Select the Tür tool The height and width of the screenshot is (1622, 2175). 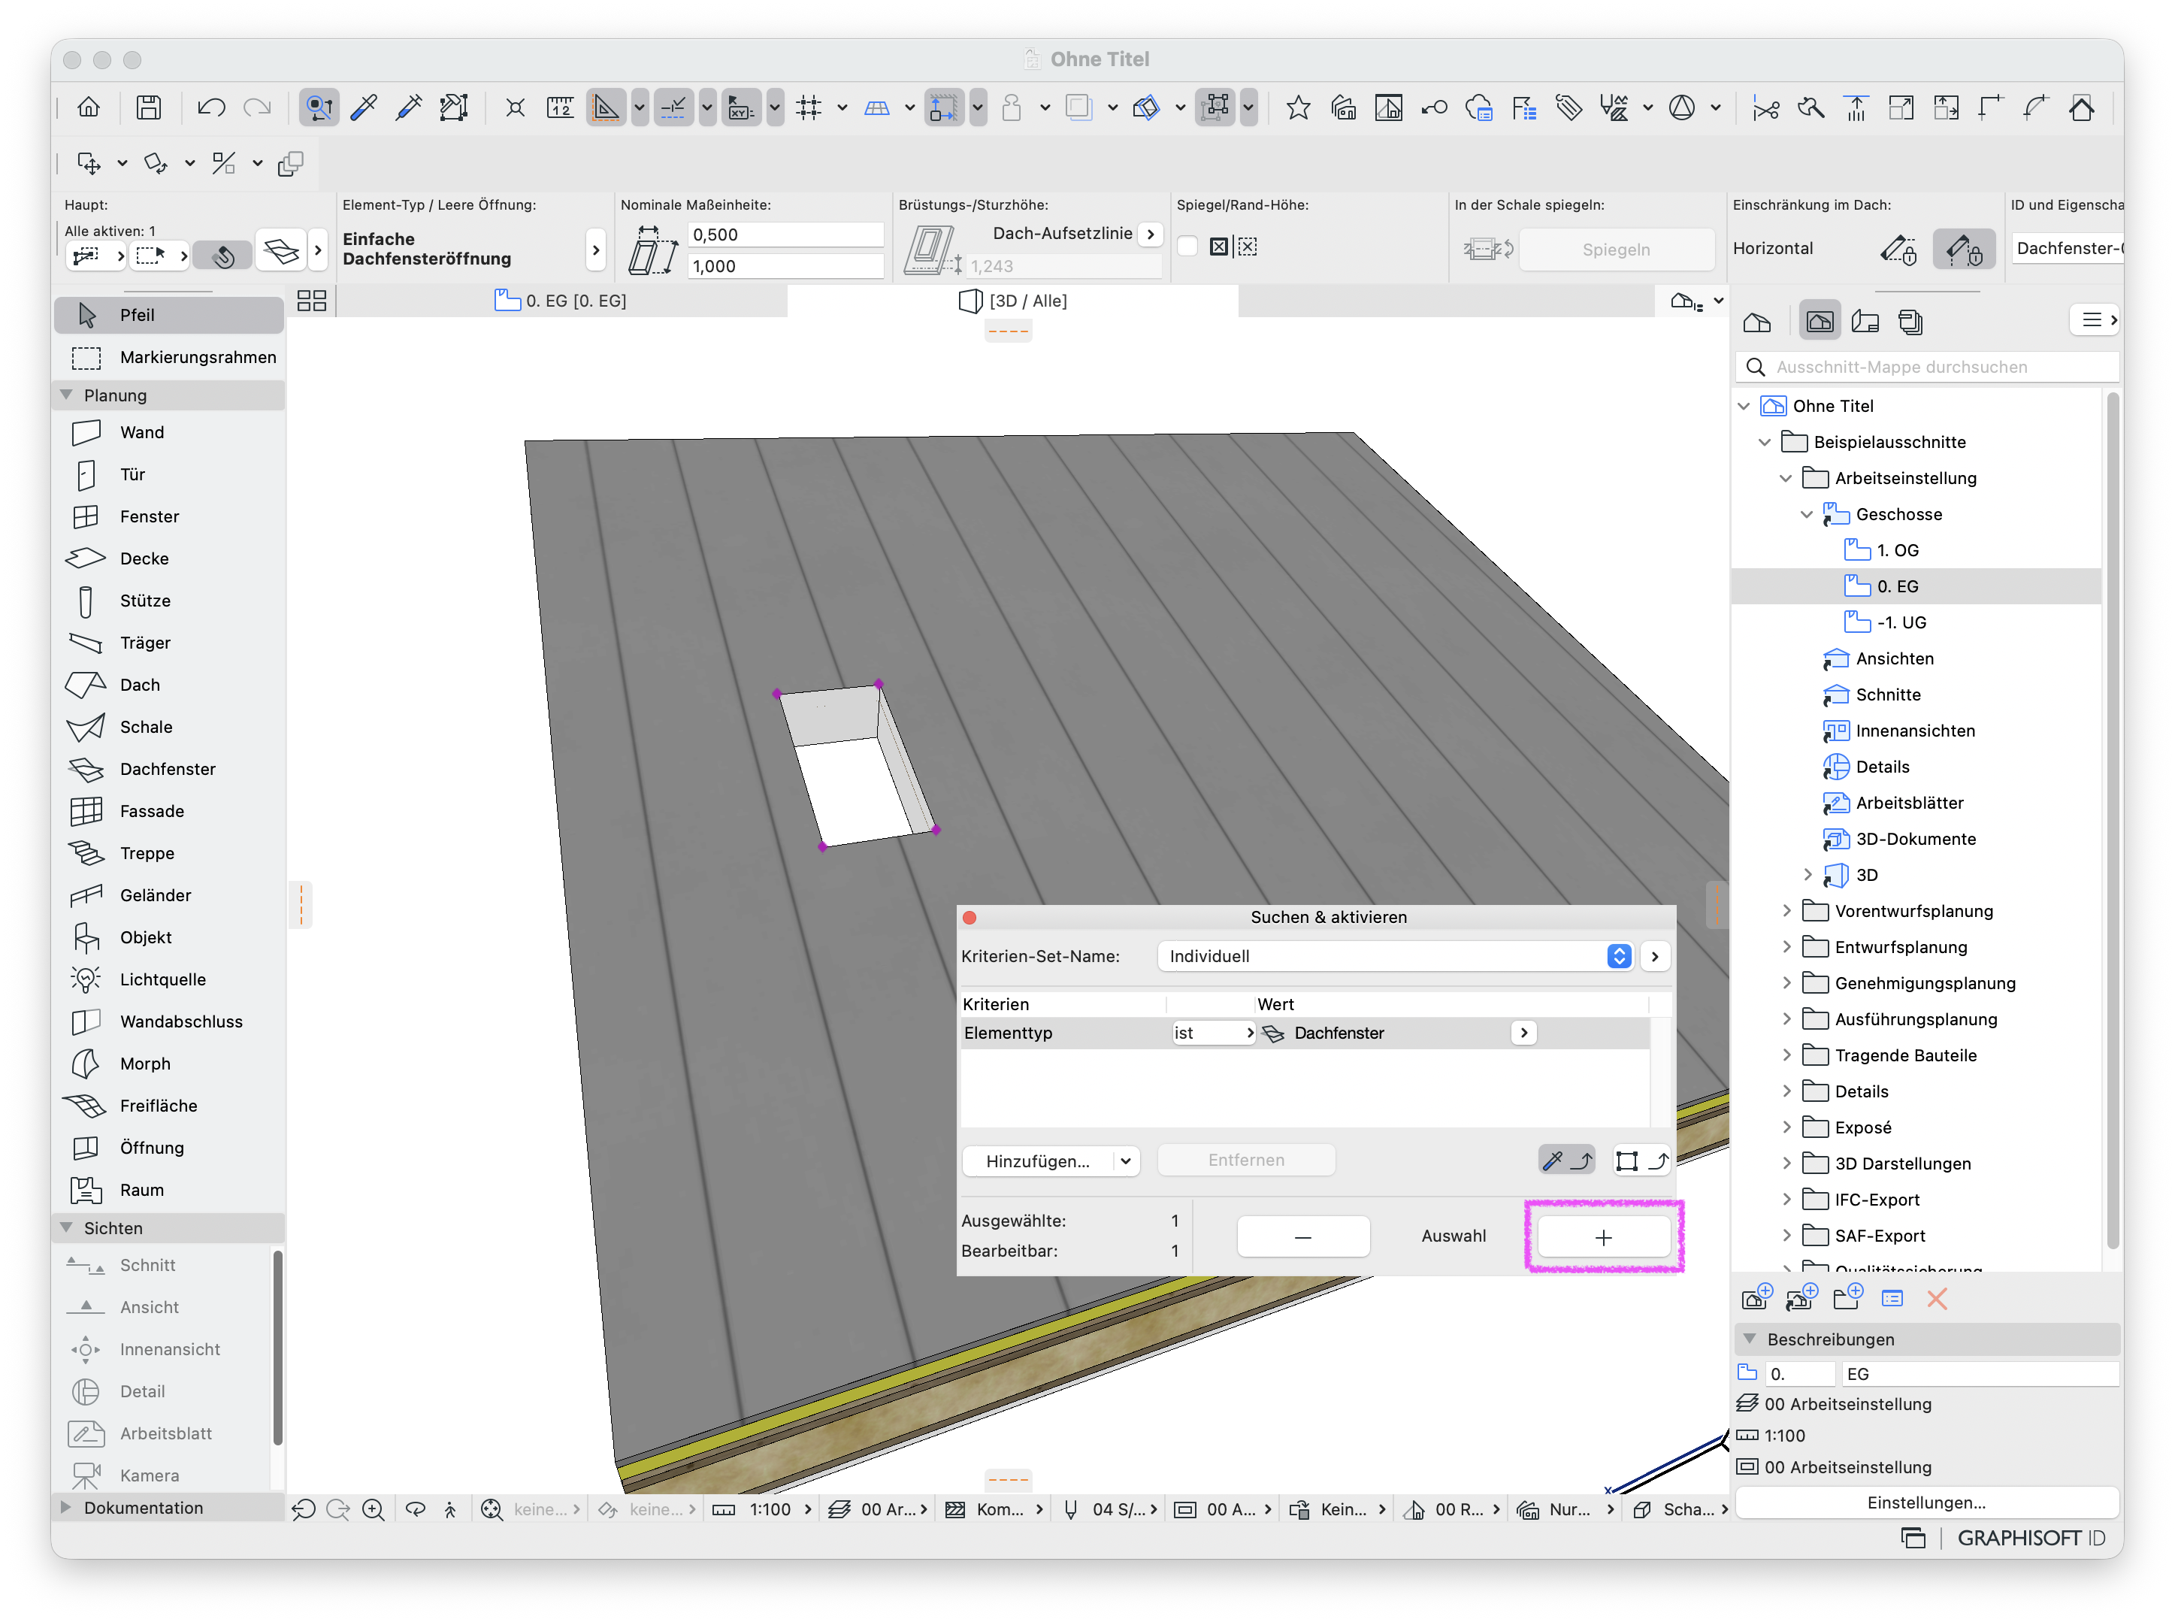click(x=169, y=474)
